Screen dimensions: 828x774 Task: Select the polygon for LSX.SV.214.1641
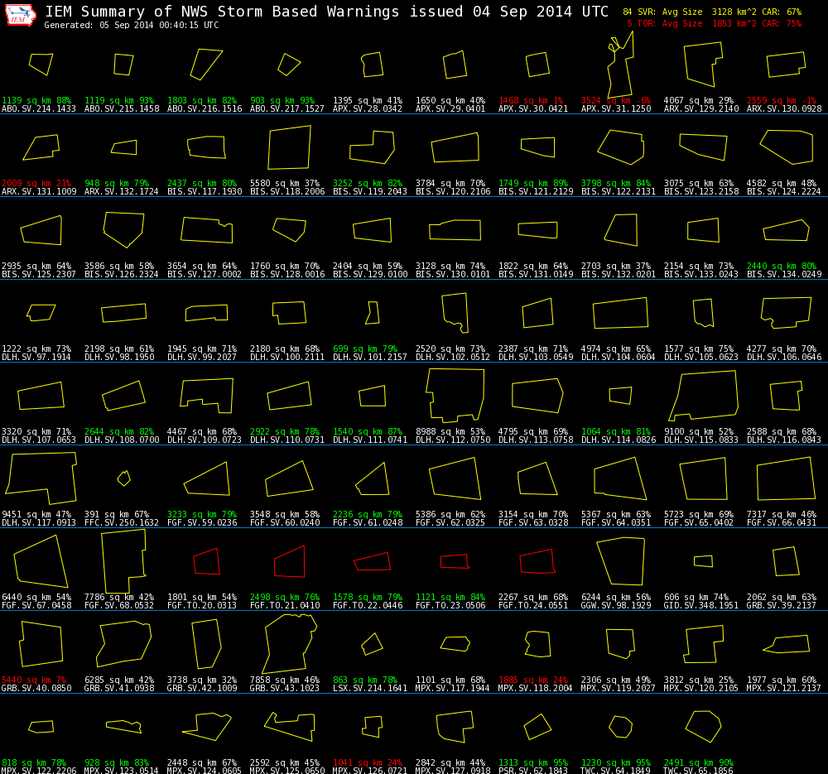373,644
